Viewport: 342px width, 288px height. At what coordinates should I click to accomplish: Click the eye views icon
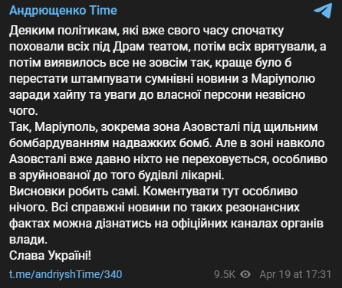point(245,274)
